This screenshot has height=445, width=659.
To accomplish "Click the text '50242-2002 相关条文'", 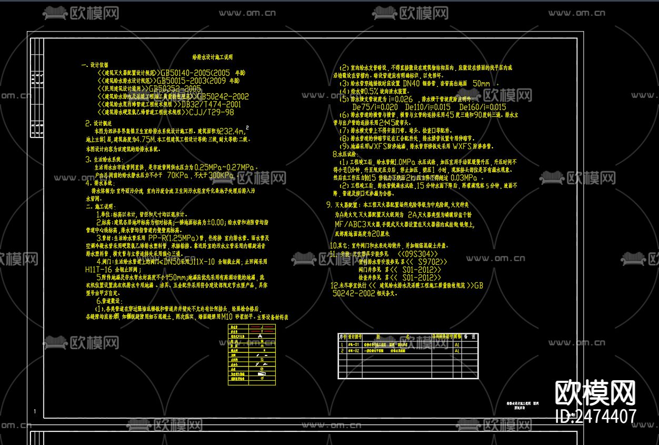I will 365,293.
